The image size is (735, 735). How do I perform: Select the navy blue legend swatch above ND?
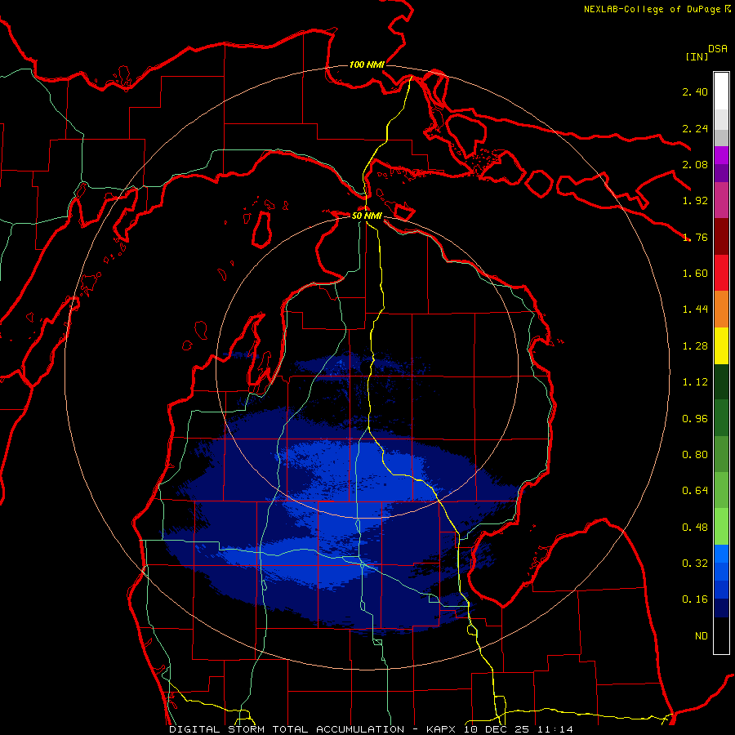721,608
